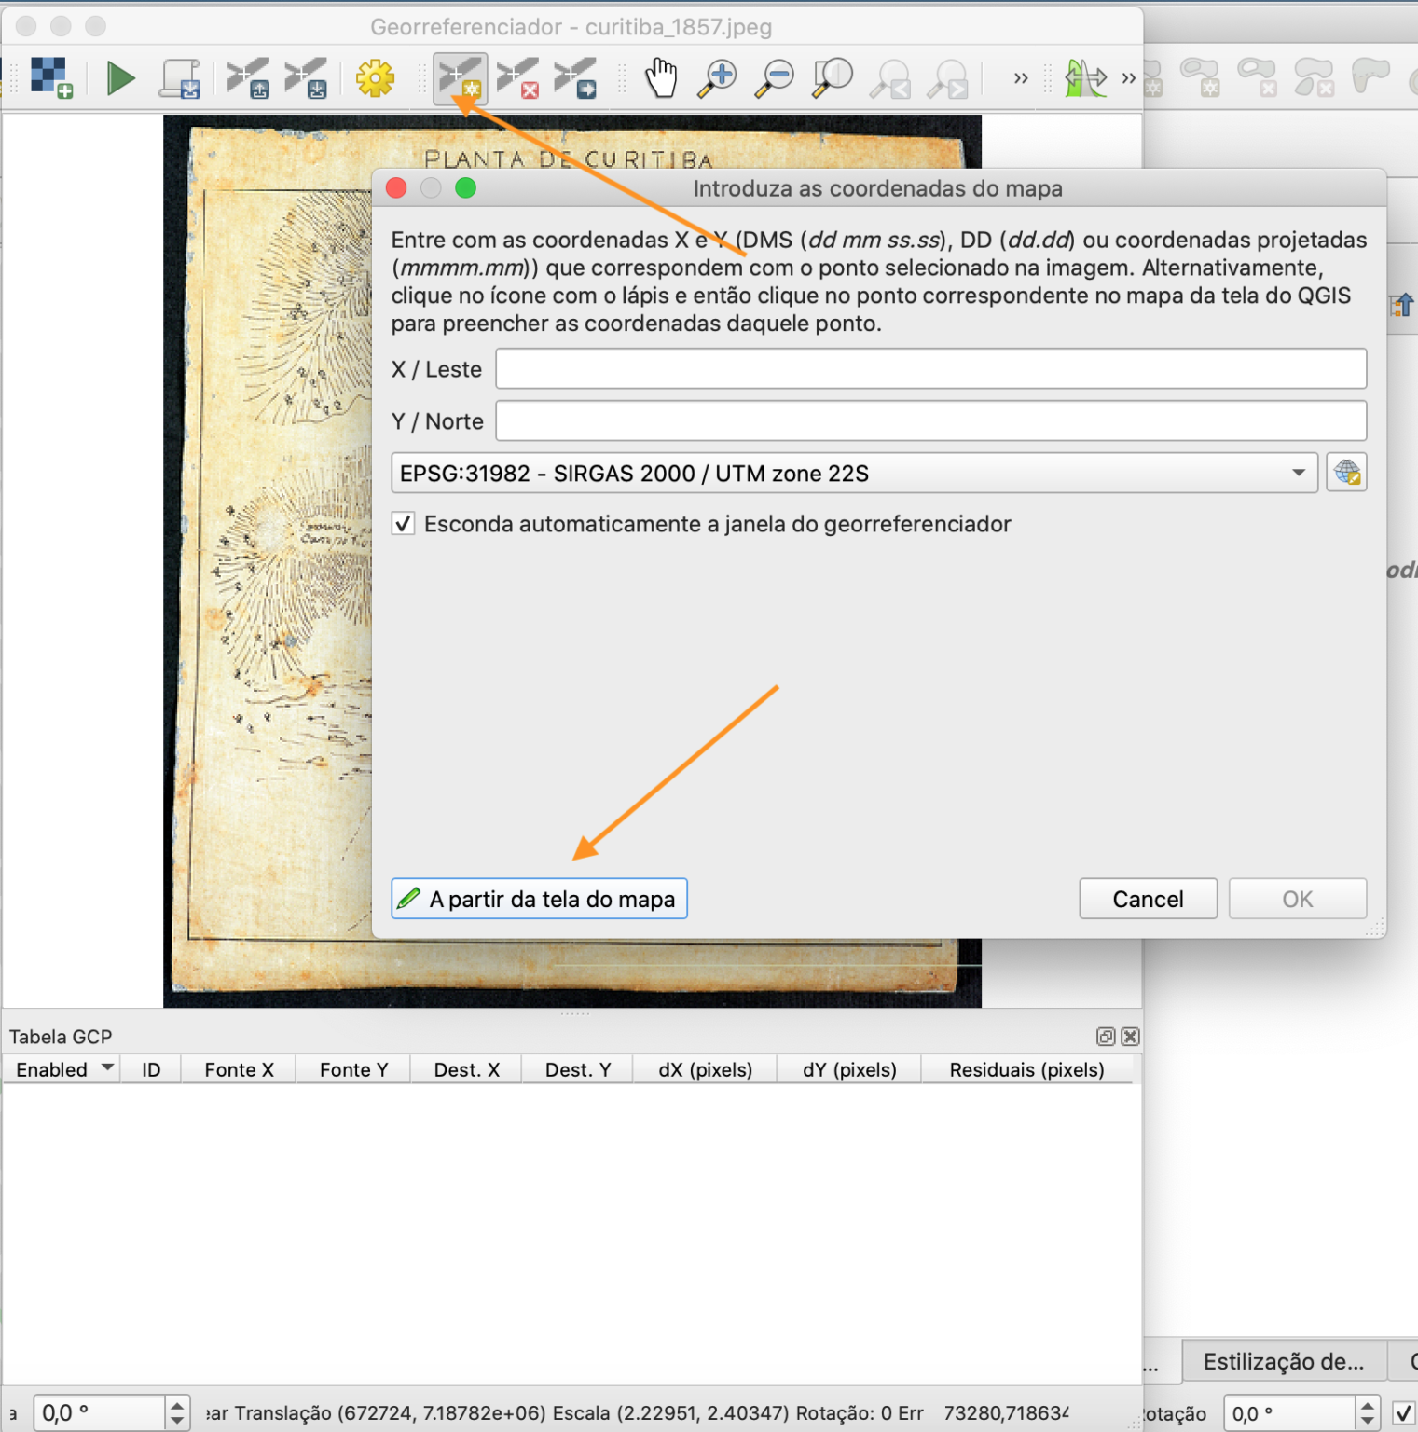Screen dimensions: 1418x1432
Task: Click inside the X / Leste field
Action: pos(930,369)
